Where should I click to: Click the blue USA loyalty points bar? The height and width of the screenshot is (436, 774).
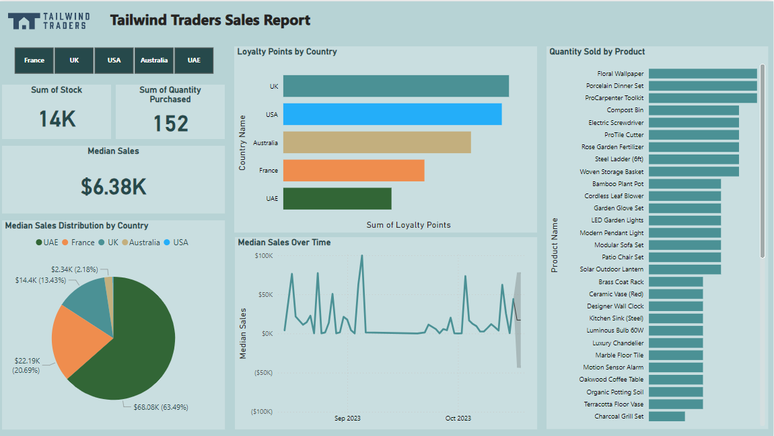pos(392,114)
